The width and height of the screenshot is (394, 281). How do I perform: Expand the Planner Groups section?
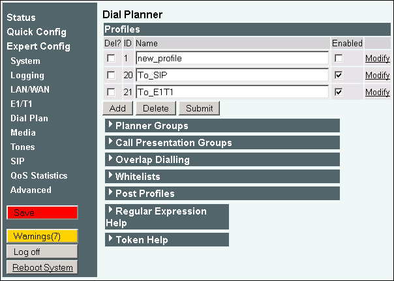[151, 126]
